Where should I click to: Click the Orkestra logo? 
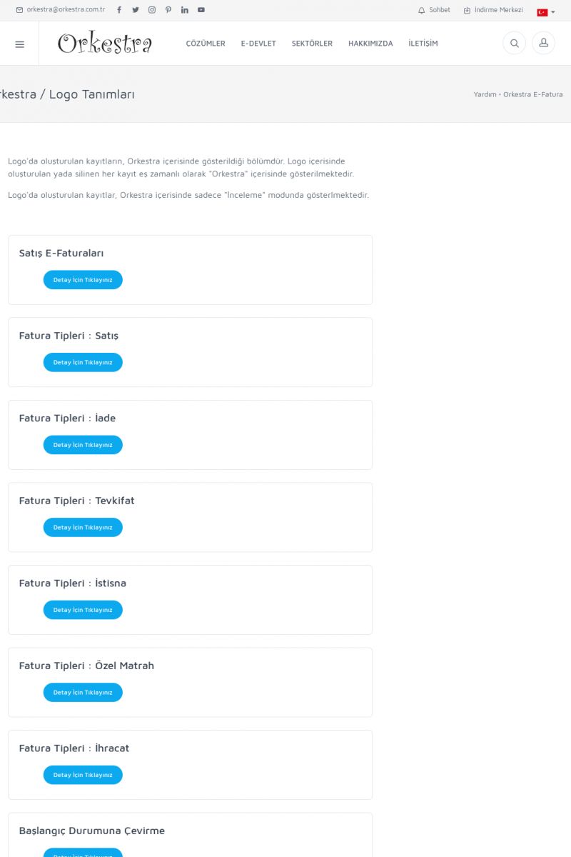105,44
